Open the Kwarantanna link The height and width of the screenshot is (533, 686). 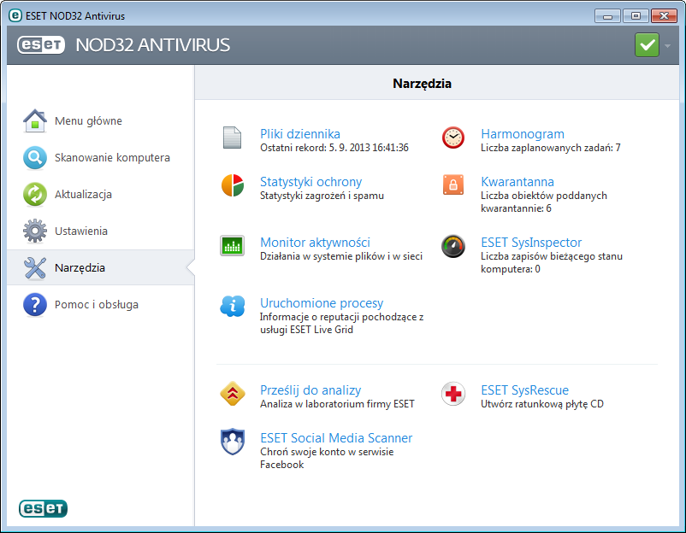point(517,181)
